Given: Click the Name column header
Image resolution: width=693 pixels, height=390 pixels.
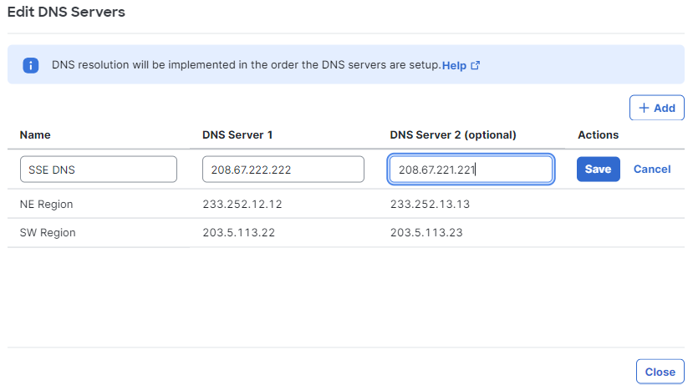Looking at the screenshot, I should point(35,134).
